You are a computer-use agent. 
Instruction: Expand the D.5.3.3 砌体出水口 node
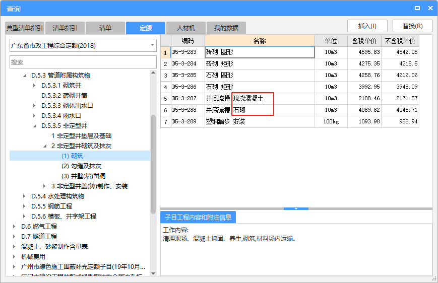click(x=34, y=106)
